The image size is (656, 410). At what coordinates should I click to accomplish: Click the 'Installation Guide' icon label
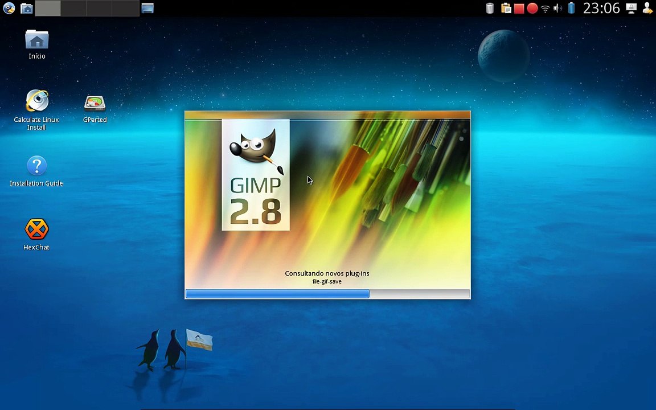36,183
